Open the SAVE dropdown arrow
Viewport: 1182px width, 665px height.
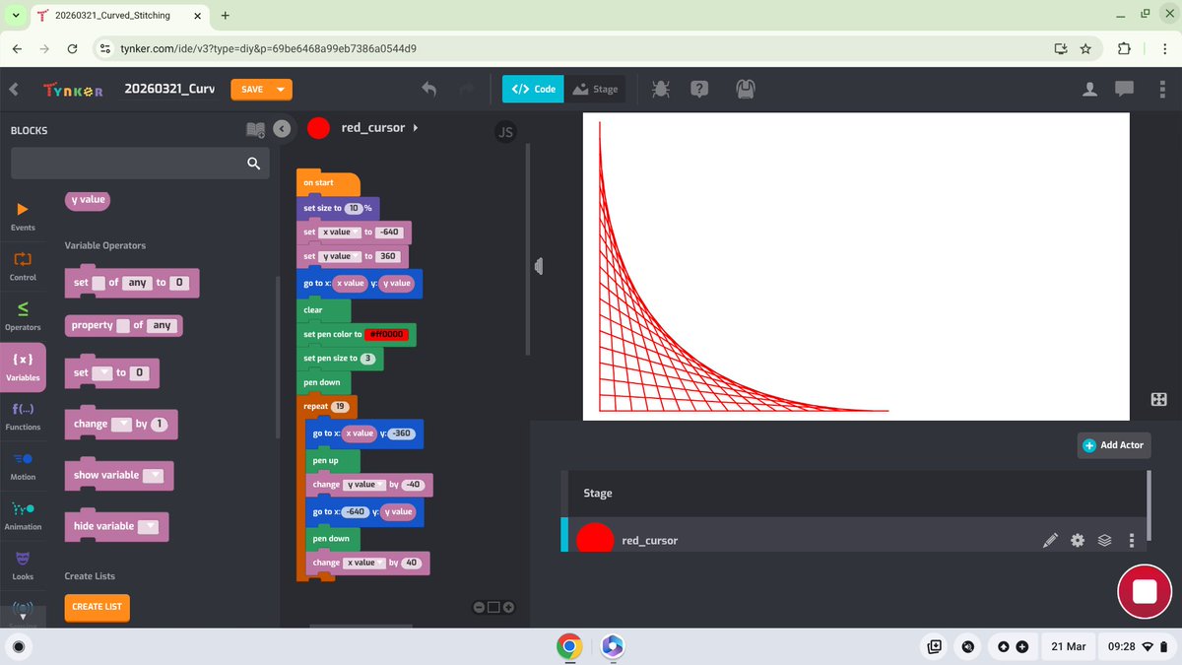[282, 90]
